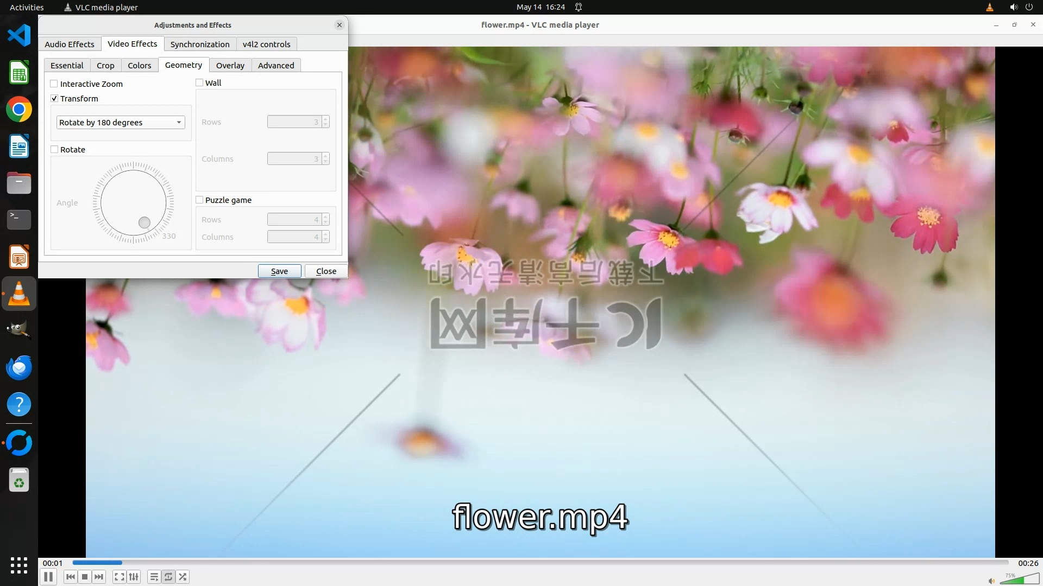
Task: Enable the Puzzle game checkbox
Action: coord(199,200)
